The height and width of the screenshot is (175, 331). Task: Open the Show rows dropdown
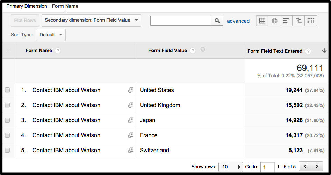tap(231, 167)
